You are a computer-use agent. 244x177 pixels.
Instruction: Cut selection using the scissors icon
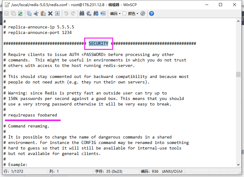[x=36, y=13]
